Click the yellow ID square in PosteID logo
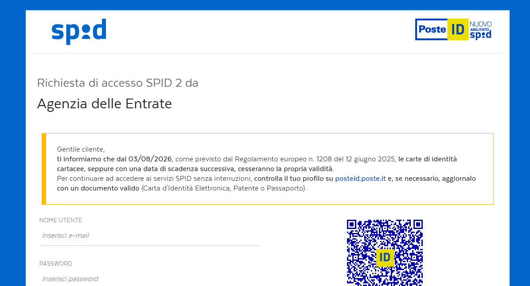Viewport: 530px width, 286px height. coord(458,30)
